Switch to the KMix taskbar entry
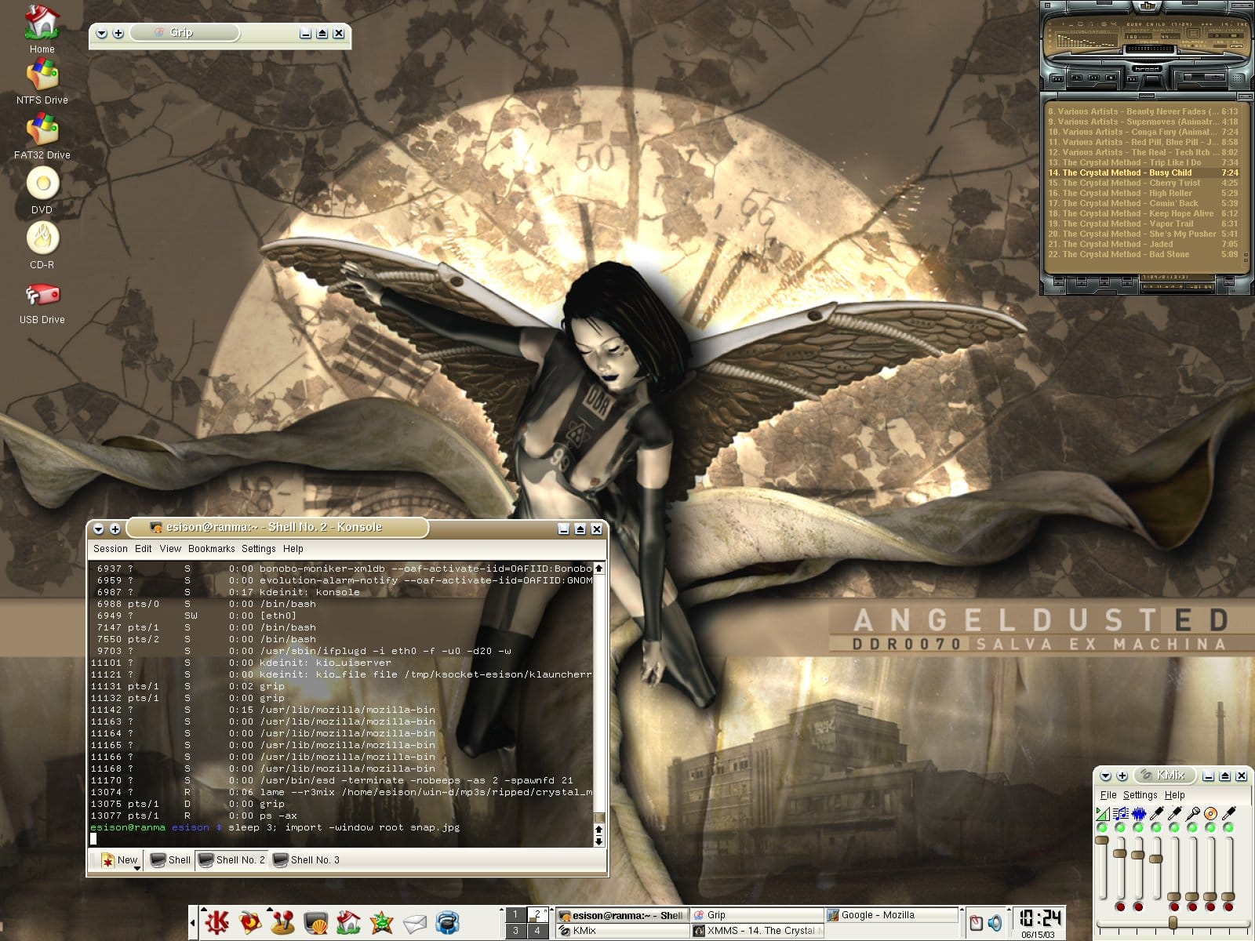Viewport: 1255px width, 941px height. click(622, 931)
